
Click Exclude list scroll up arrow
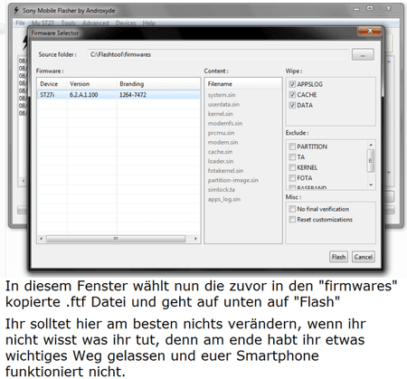[371, 145]
